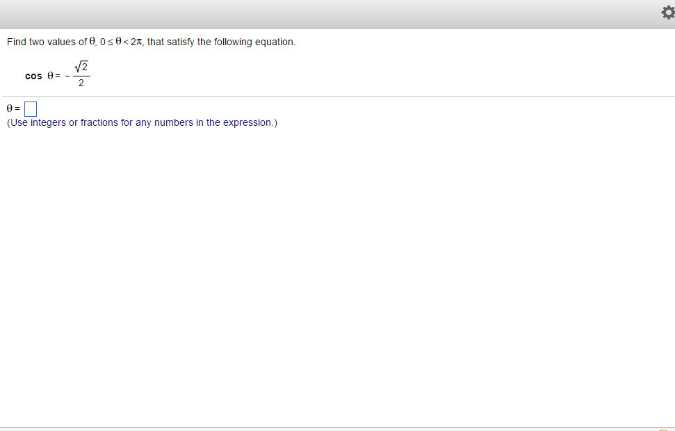The width and height of the screenshot is (675, 431).
Task: Click the minus sign before the fraction
Action: point(67,76)
